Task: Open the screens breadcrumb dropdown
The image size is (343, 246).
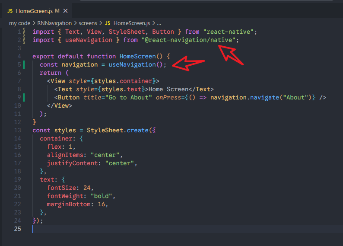Action: click(88, 23)
